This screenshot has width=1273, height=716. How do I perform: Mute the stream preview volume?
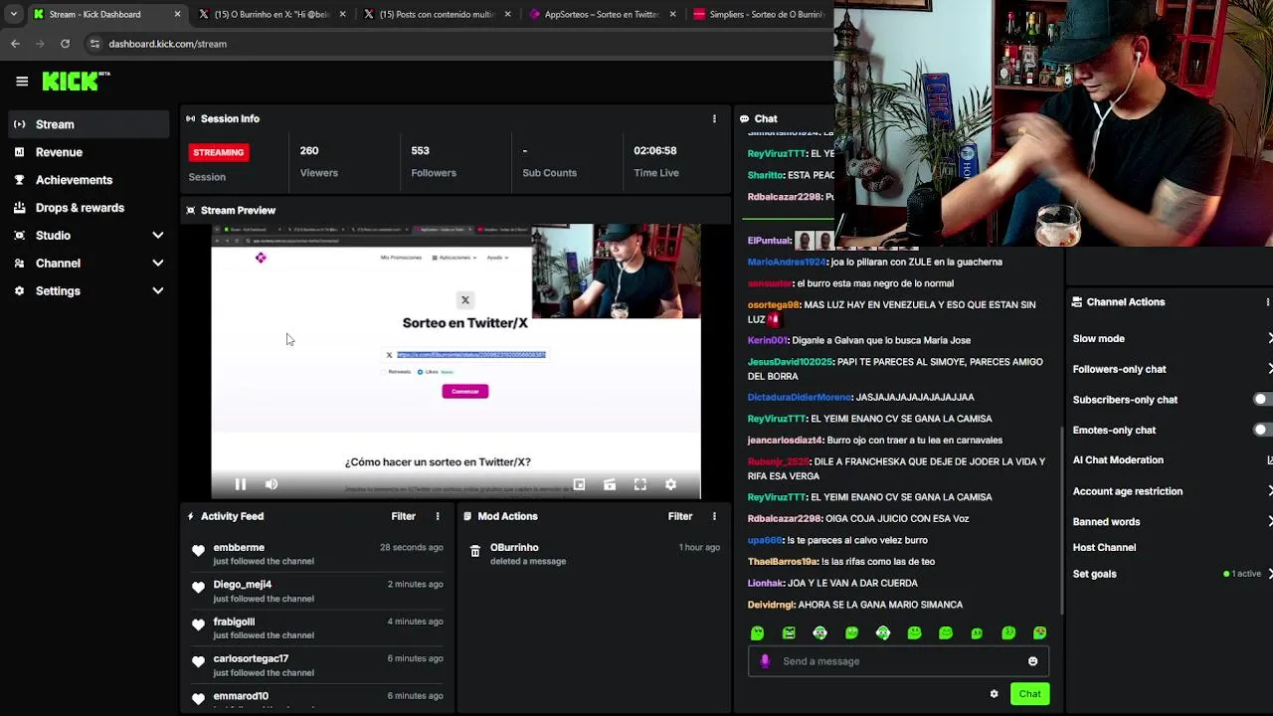[x=272, y=484]
